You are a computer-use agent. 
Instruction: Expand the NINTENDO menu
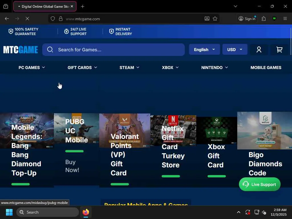coord(214,68)
